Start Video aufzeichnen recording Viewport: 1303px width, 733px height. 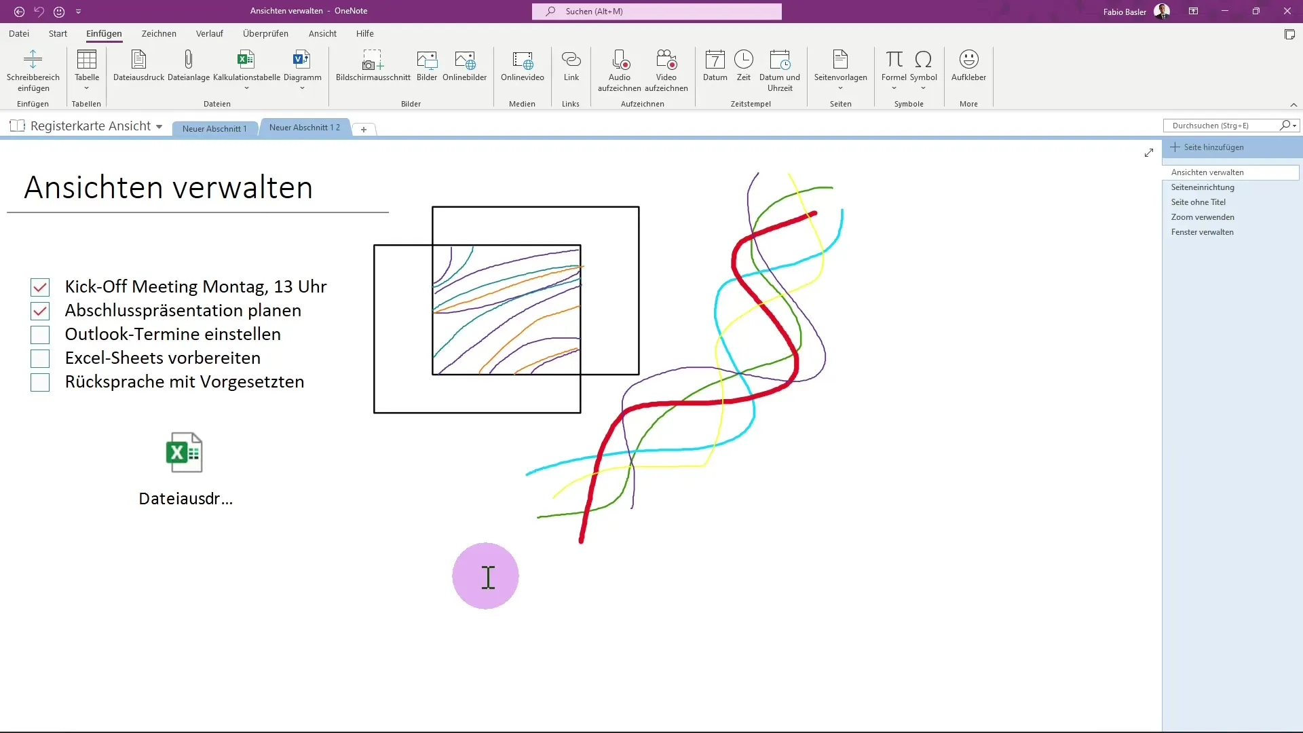coord(666,60)
